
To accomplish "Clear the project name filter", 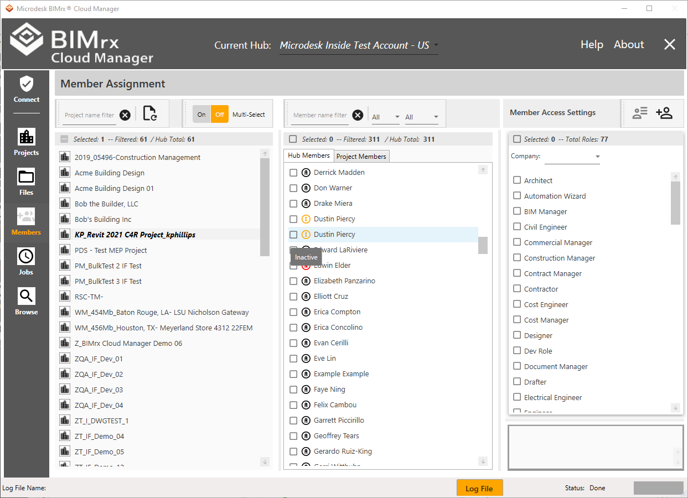I will coord(125,115).
